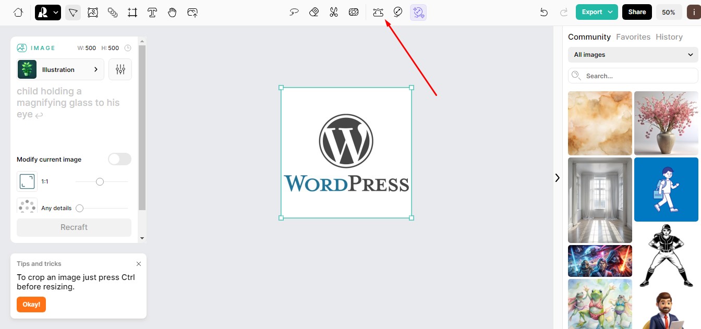Open the History tab
This screenshot has height=329, width=701.
(669, 36)
